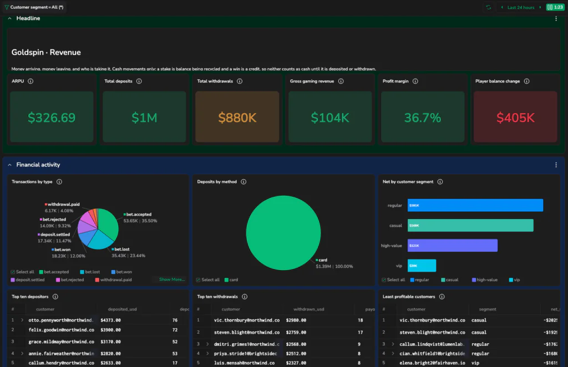Expand callum.lindqvist@lumenlab row
Screen dimensions: 568x367
393,344
